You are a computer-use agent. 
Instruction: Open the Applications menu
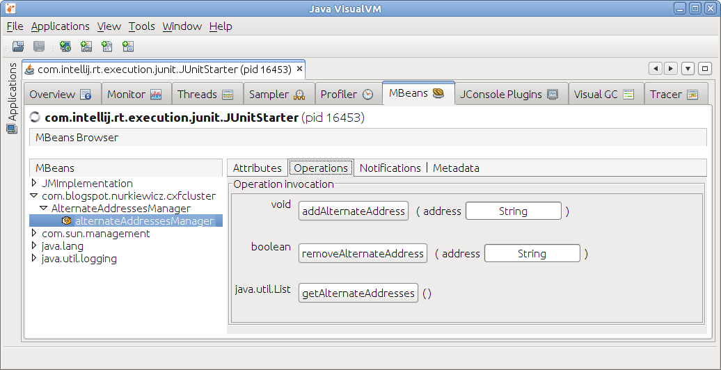61,26
